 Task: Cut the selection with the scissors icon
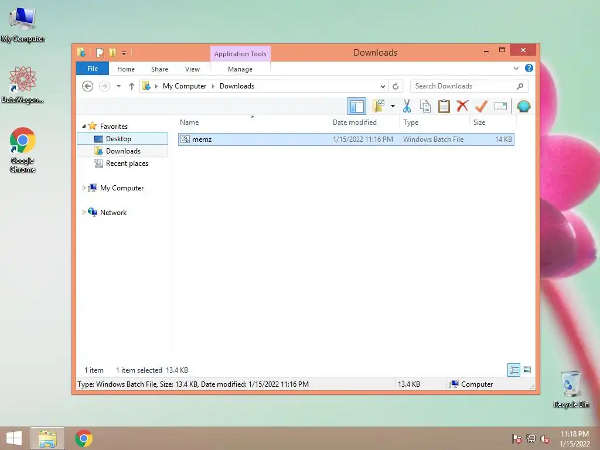407,106
